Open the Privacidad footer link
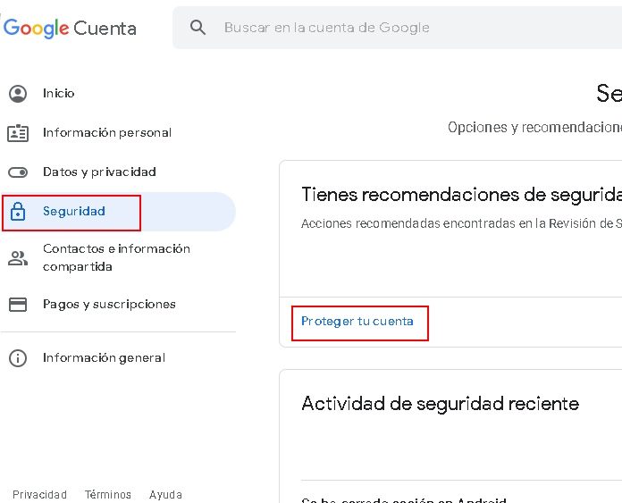 (x=39, y=495)
